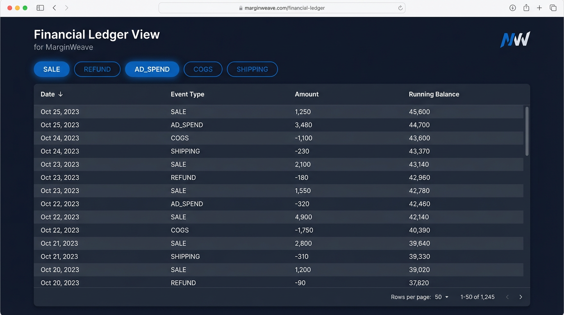
Task: Enable the SHIPPING filter
Action: 252,69
